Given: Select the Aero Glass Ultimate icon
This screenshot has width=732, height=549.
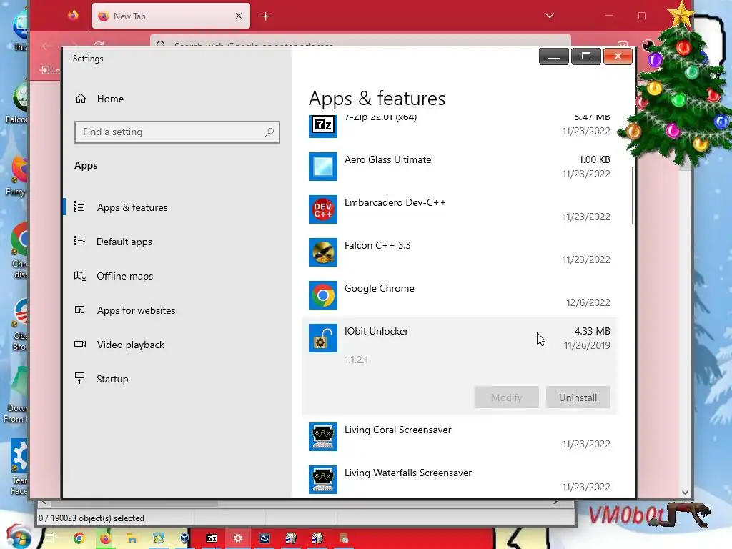Looking at the screenshot, I should pos(323,167).
